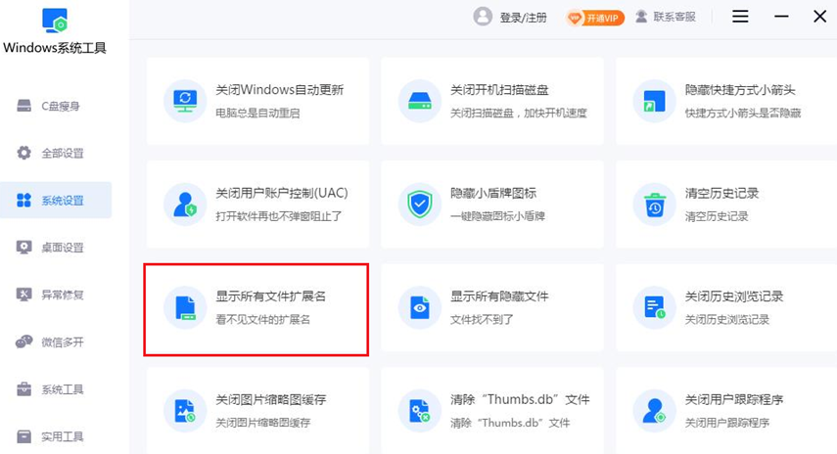Click the text 打开软件再也不弹窗阻止了
This screenshot has width=837, height=454.
pyautogui.click(x=279, y=216)
